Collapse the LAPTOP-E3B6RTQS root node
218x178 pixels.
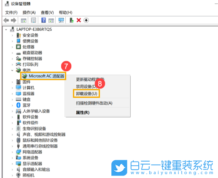tap(6, 30)
